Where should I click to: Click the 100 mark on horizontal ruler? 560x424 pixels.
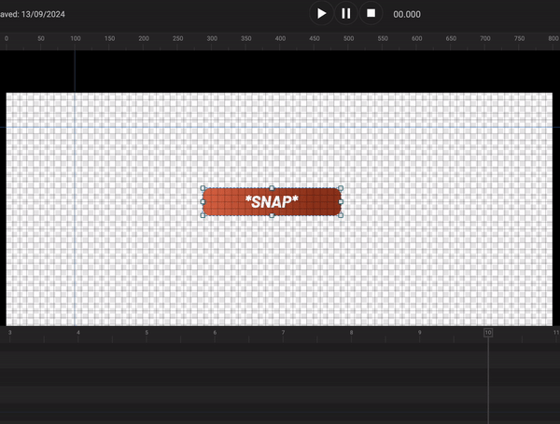coord(76,38)
